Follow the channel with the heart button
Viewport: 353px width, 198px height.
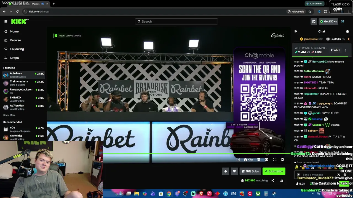click(234, 171)
